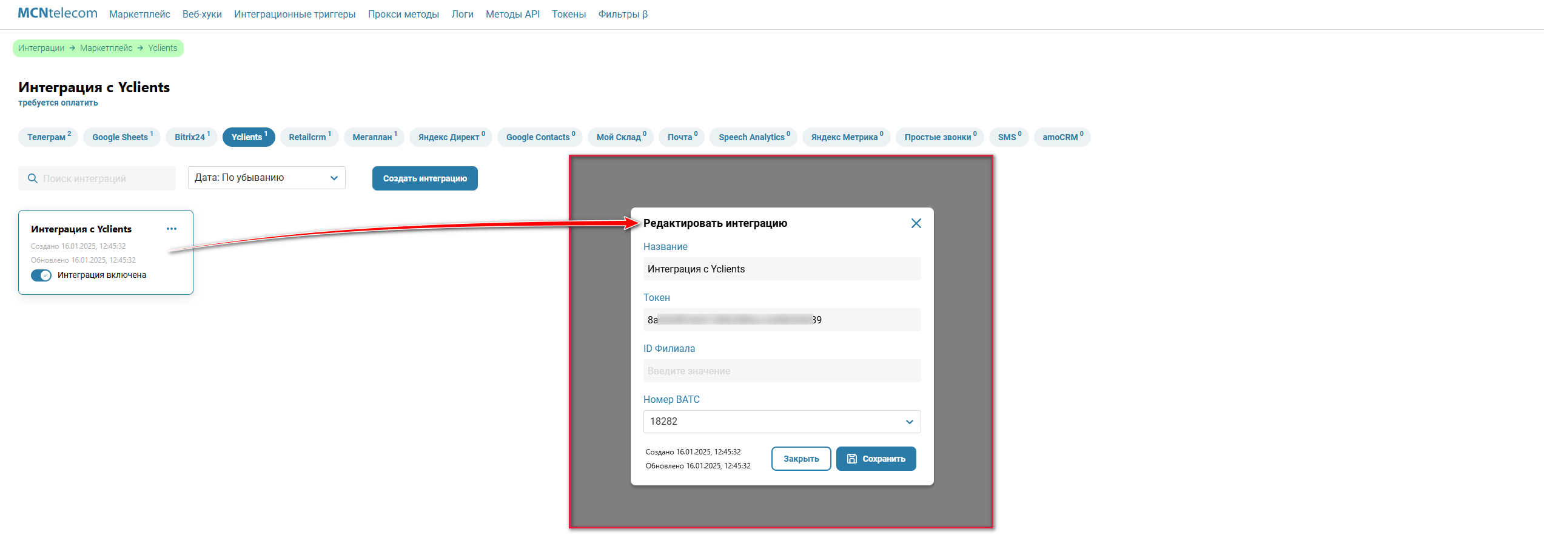Select the Яндекс Метрика tab
Image resolution: width=1544 pixels, height=543 pixels.
[x=846, y=137]
